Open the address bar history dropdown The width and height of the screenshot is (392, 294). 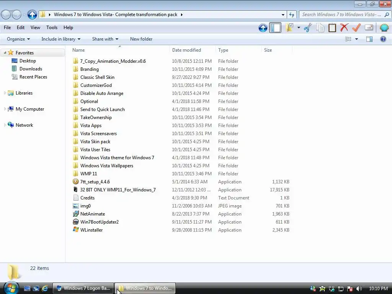point(283,15)
